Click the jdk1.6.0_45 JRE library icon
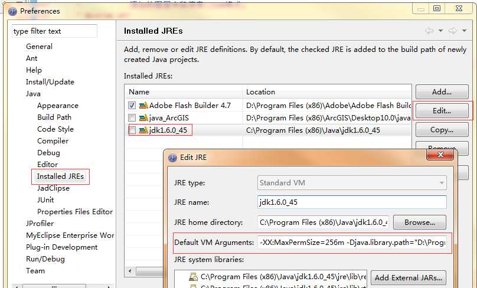 (x=143, y=130)
